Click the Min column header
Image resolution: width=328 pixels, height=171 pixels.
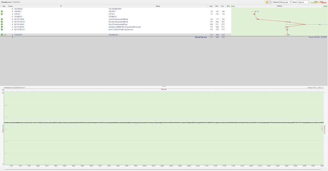tap(217, 6)
